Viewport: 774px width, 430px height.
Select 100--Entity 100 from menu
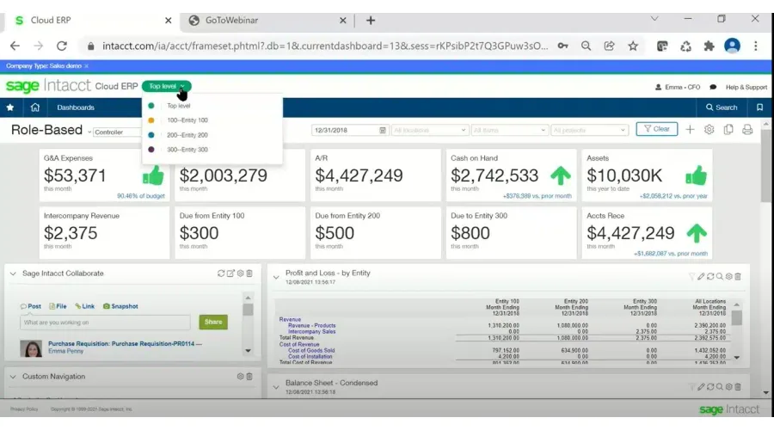point(187,120)
